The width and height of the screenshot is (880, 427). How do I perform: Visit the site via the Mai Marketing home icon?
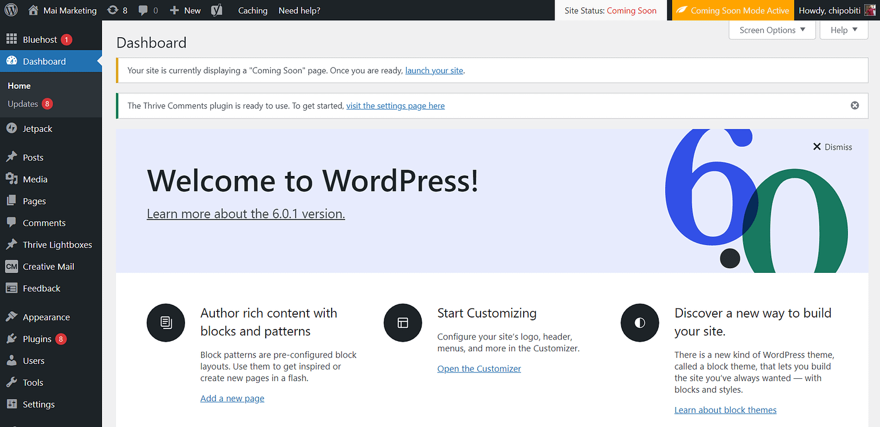coord(33,10)
